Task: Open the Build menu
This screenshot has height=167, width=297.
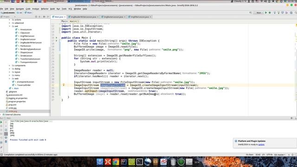Action: tap(52, 9)
